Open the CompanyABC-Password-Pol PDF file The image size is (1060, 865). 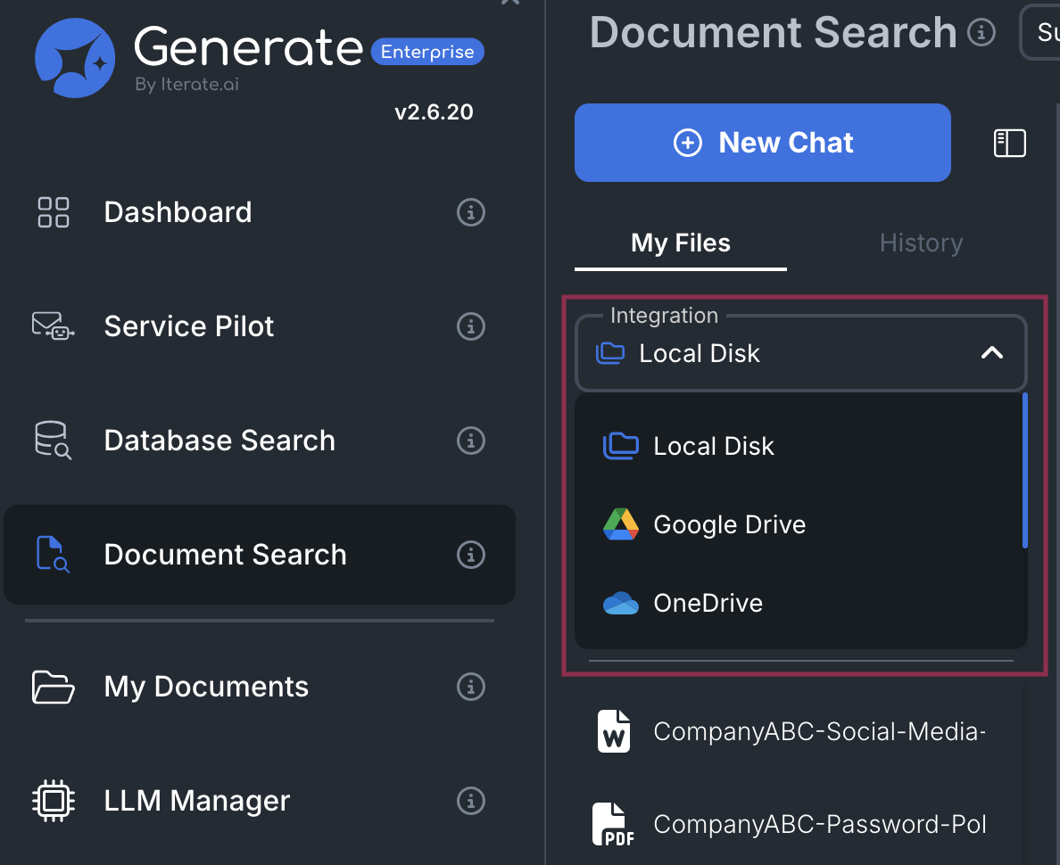pyautogui.click(x=818, y=824)
